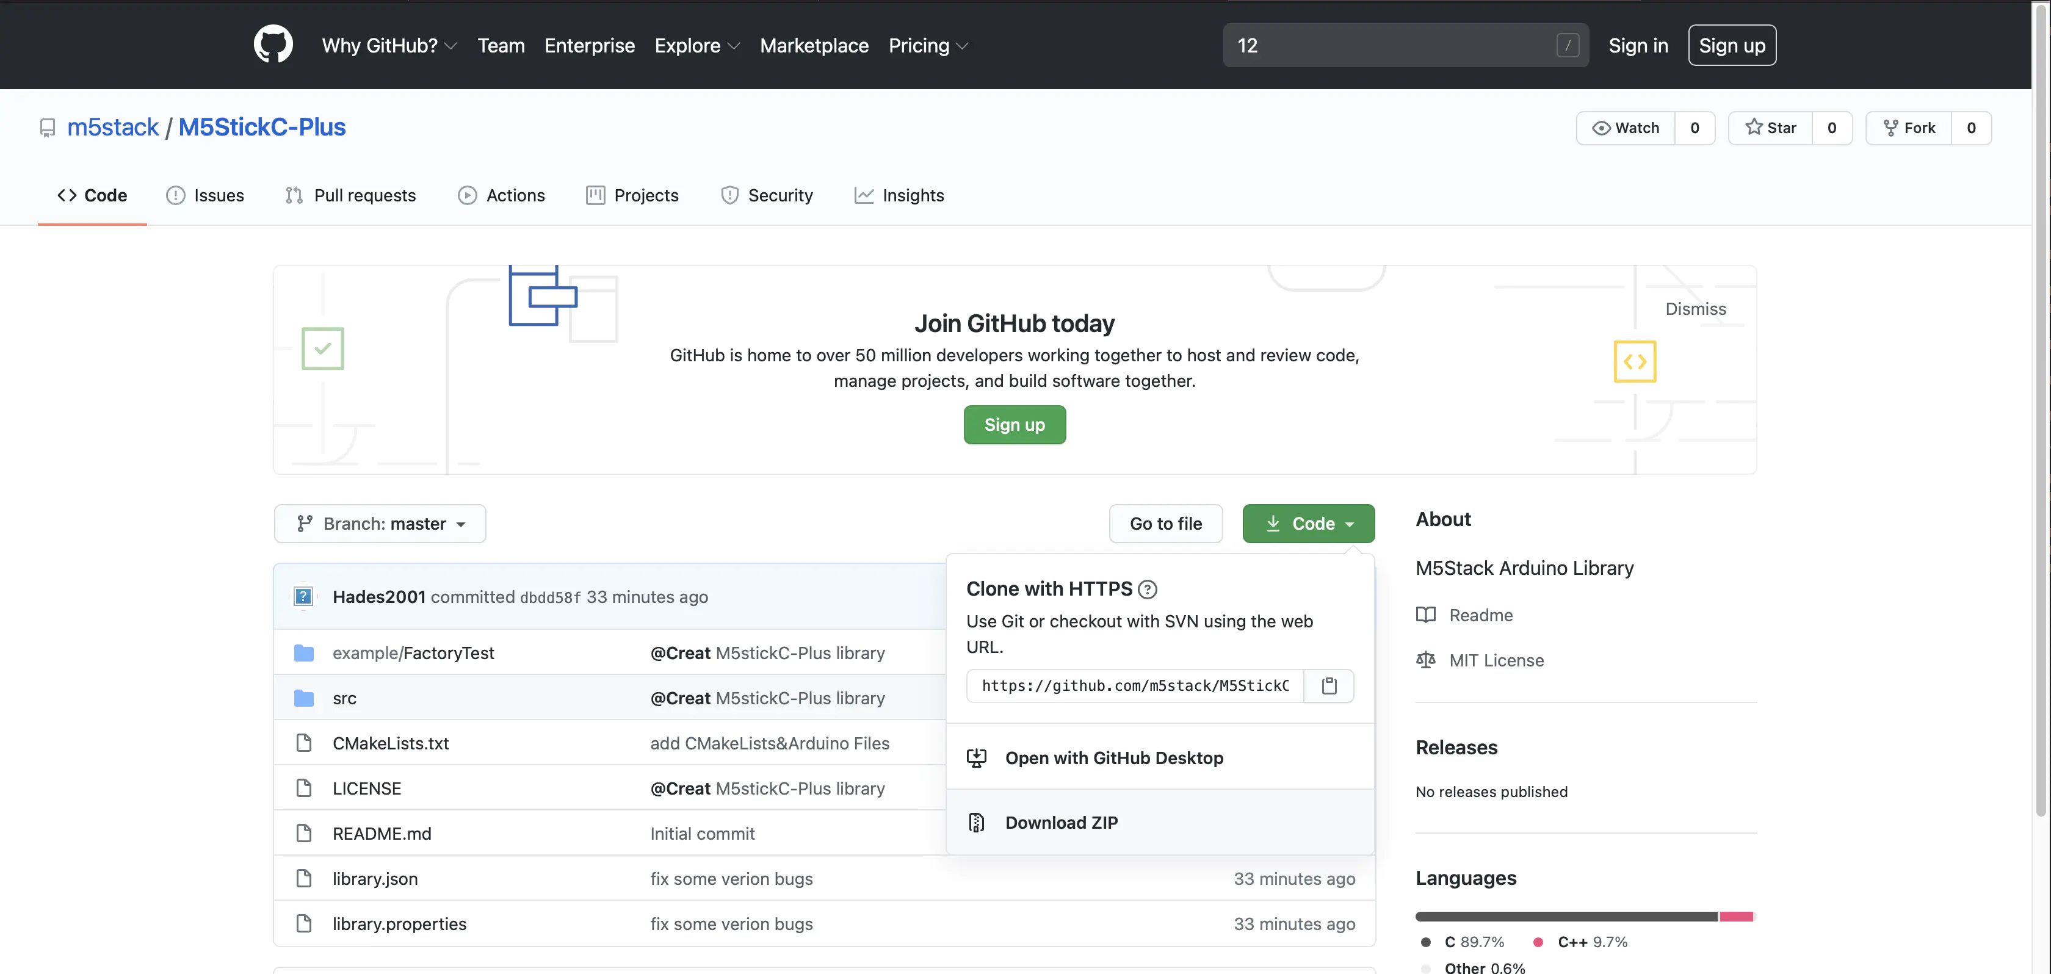Open the README.md file
Screen dimensions: 2051x974
pyautogui.click(x=382, y=834)
